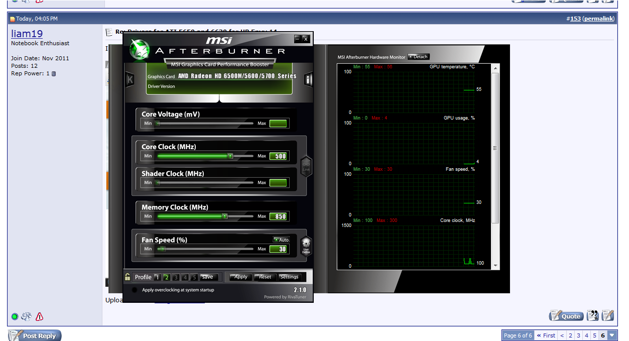Click the multi-quote icon on the post
The height and width of the screenshot is (341, 629).
[x=593, y=315]
